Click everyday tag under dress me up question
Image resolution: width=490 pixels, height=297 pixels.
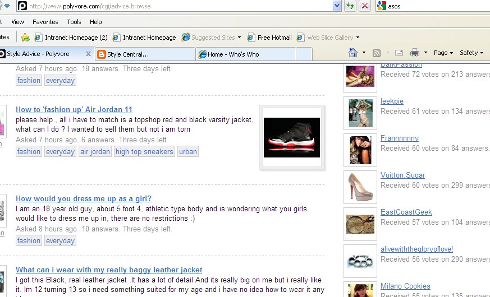[60, 241]
